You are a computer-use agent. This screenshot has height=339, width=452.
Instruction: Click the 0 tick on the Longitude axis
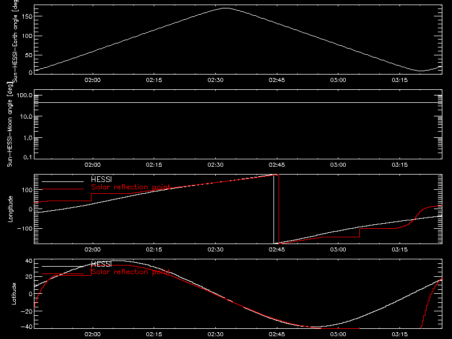click(31, 209)
